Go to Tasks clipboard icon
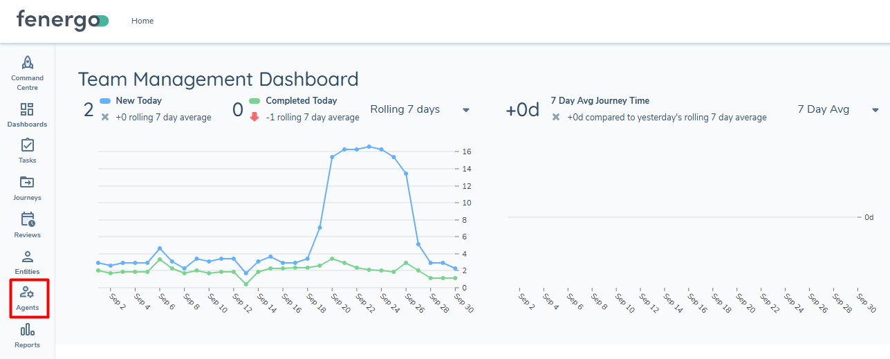The image size is (890, 359). 27,145
